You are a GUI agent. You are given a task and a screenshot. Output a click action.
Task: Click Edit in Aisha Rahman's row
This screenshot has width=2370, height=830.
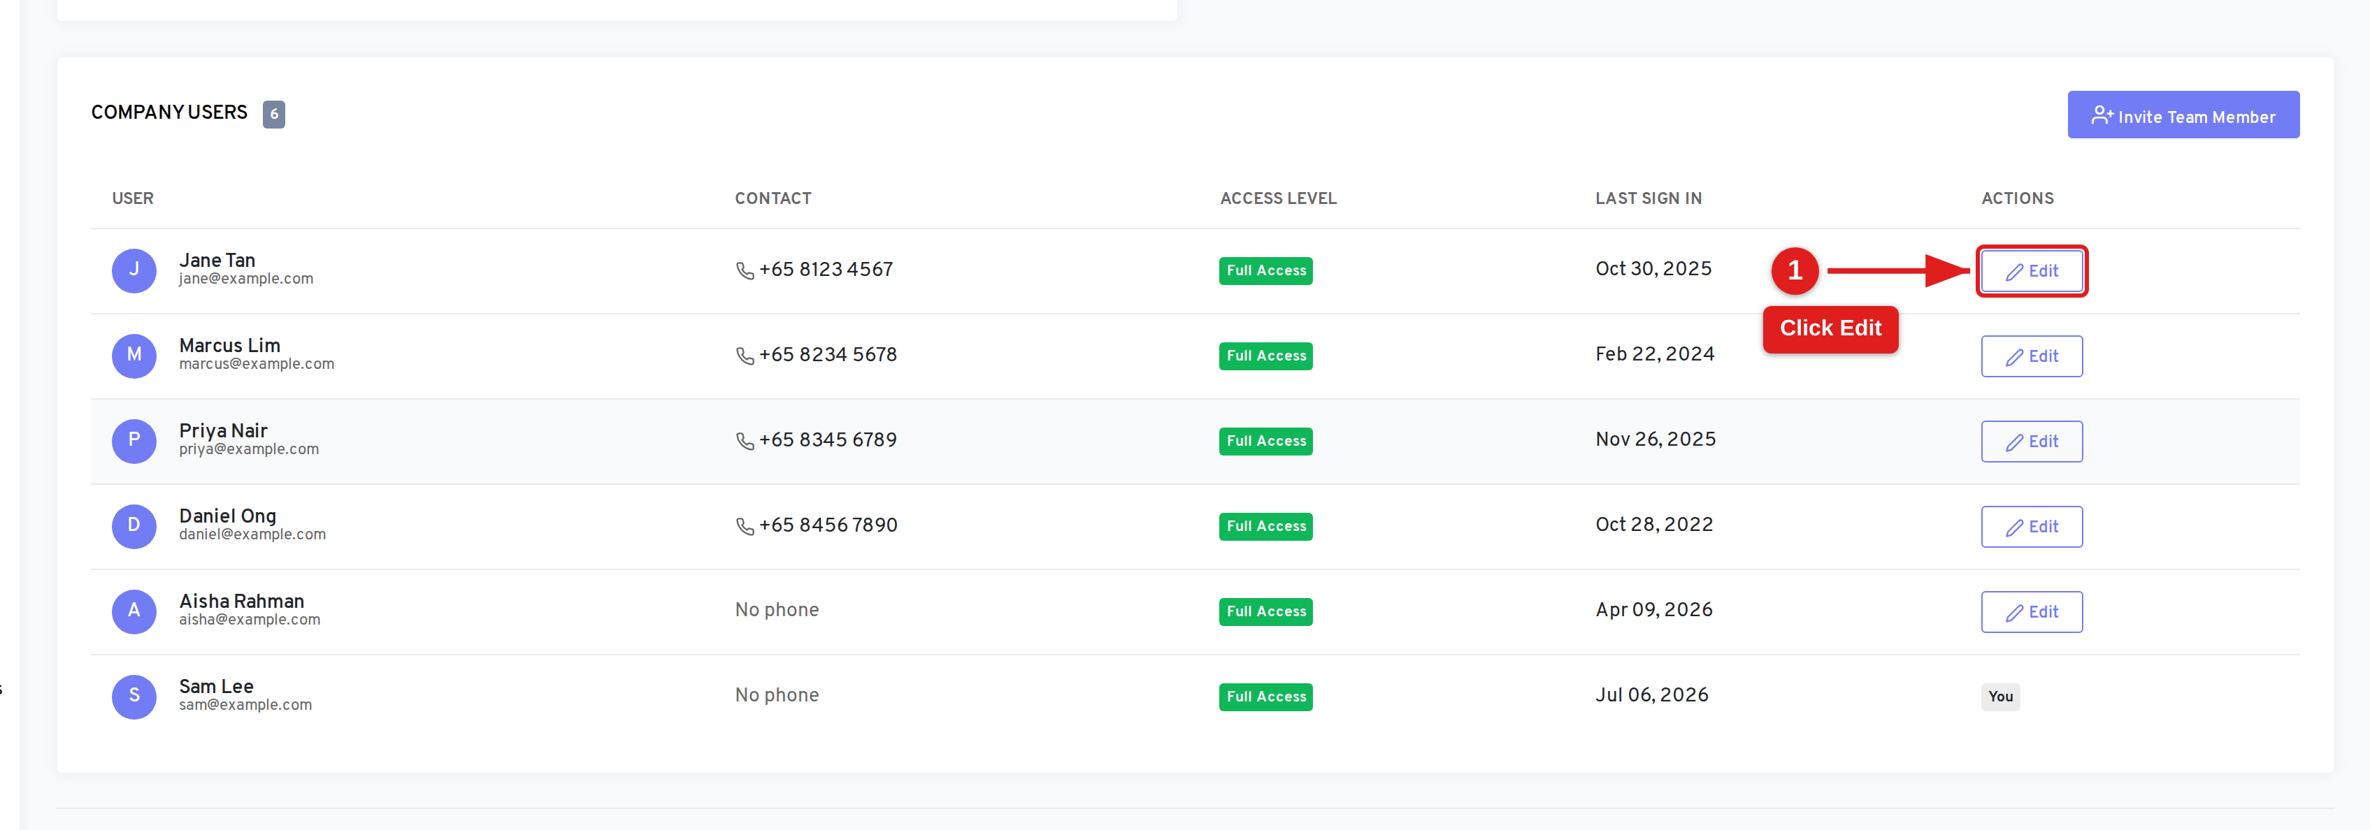point(2032,612)
